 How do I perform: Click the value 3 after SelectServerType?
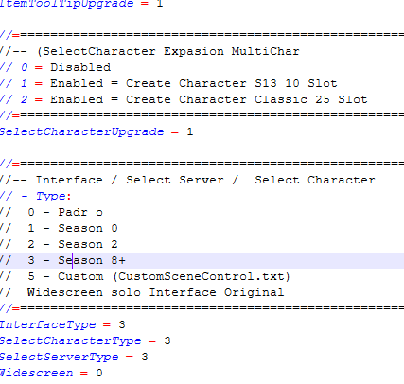point(145,357)
